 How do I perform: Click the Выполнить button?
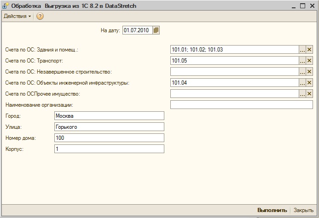(x=272, y=210)
